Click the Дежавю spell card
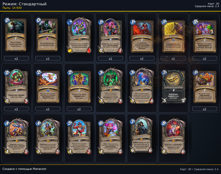This screenshot has width=221, height=174. [x=173, y=36]
